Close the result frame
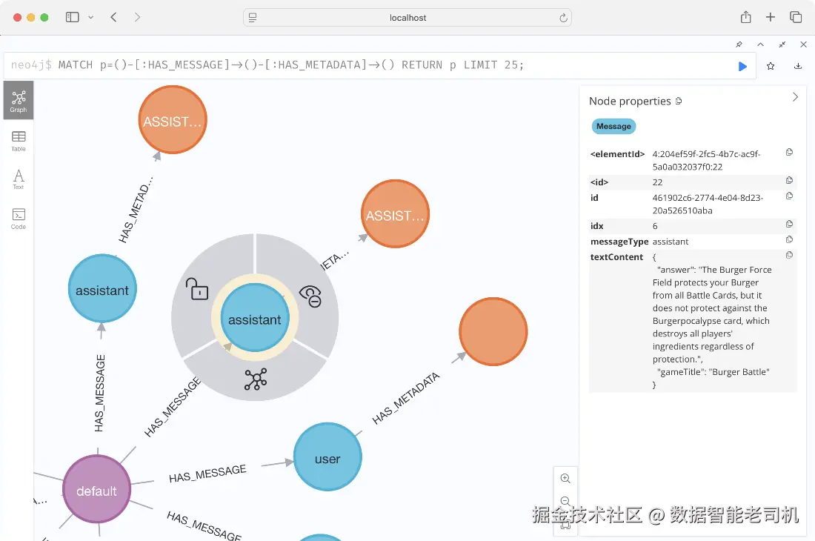 pos(803,44)
